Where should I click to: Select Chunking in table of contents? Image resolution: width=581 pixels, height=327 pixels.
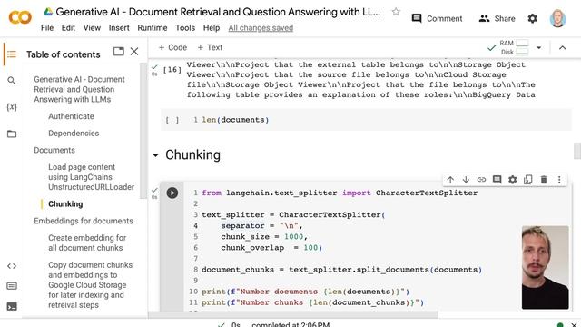pos(65,203)
